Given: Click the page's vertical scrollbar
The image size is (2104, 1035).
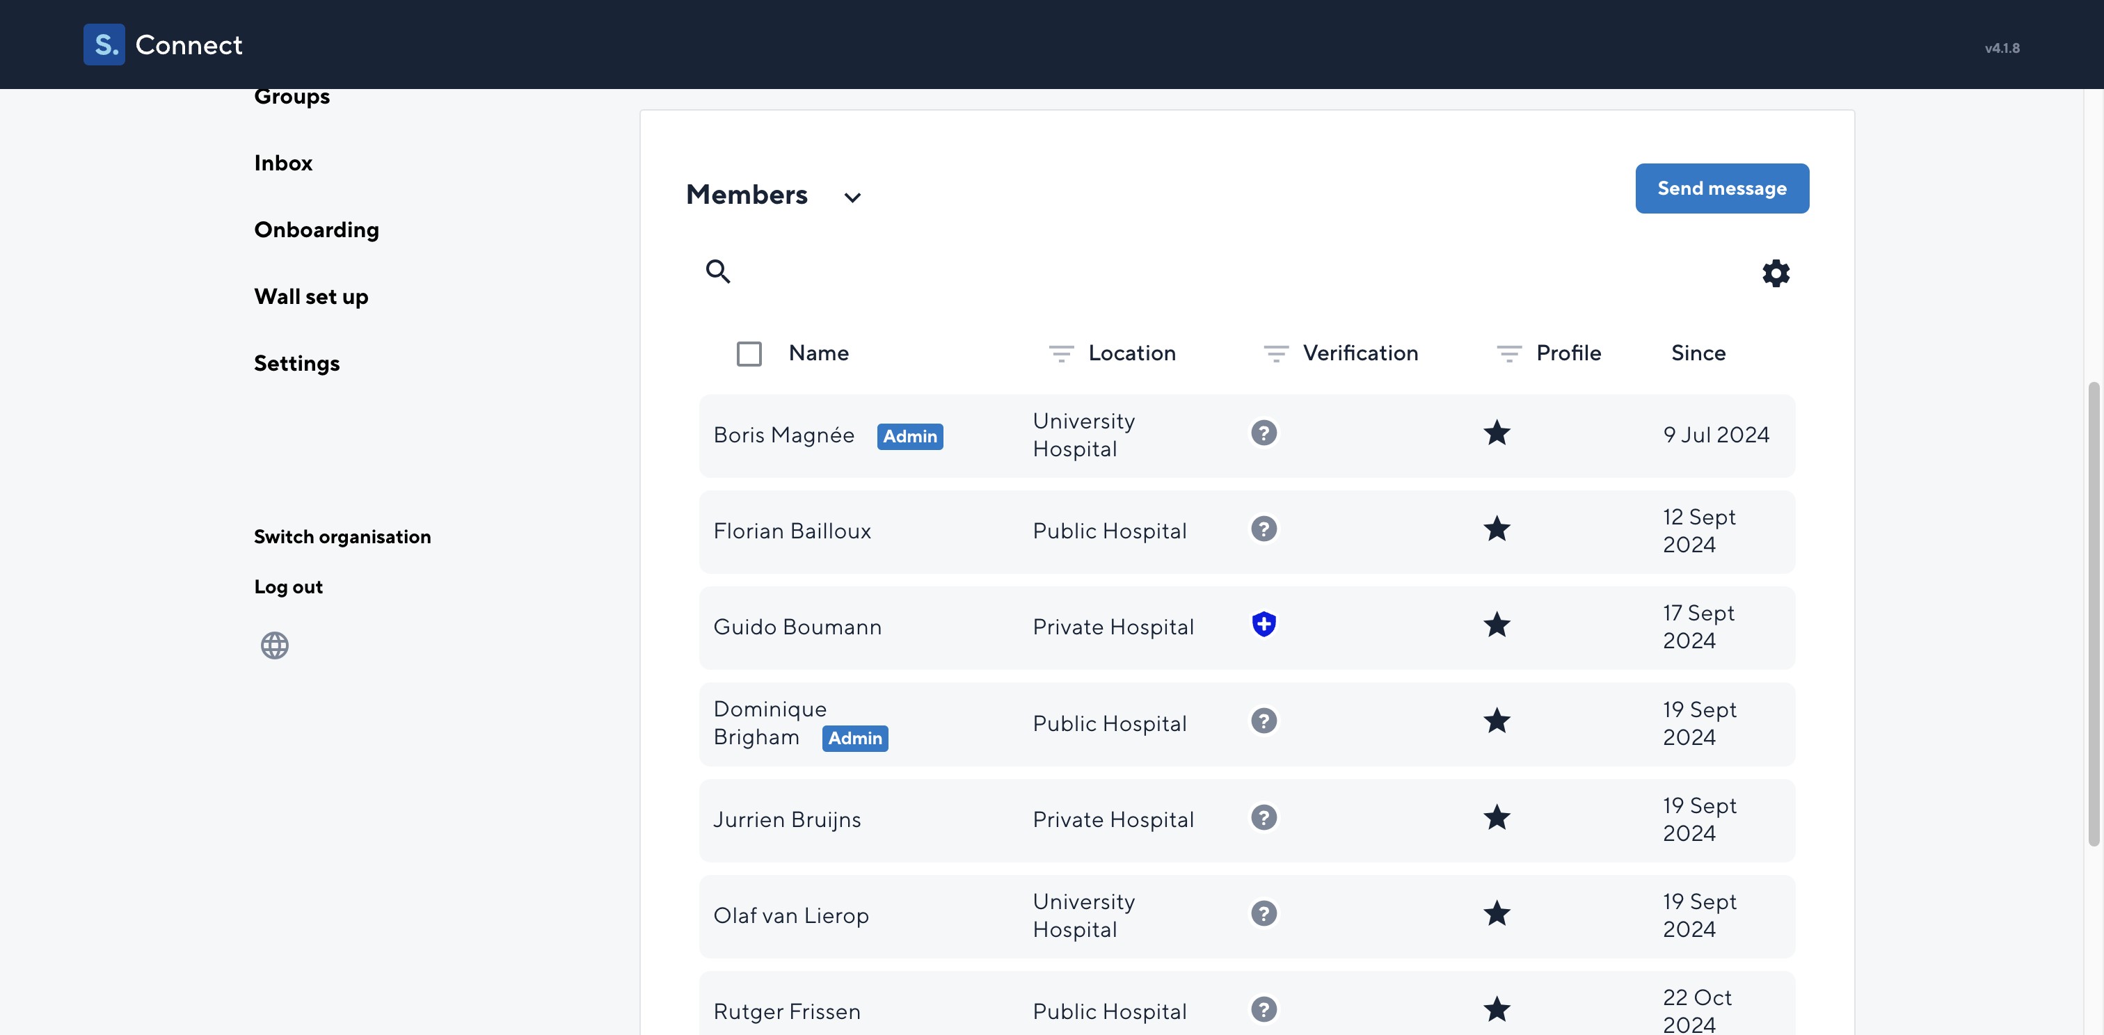Looking at the screenshot, I should [x=2094, y=612].
